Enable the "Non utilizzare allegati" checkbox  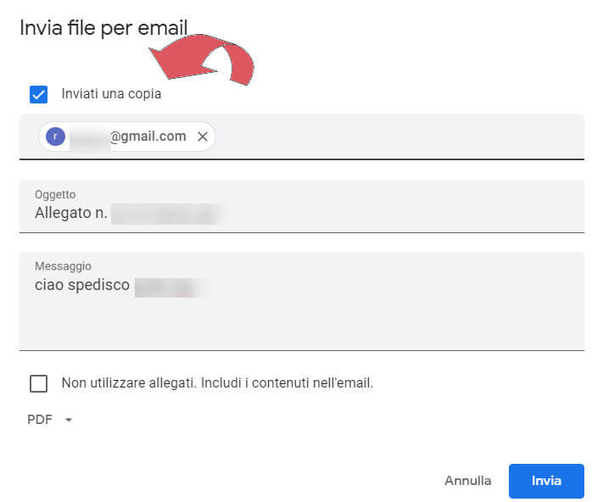(38, 383)
